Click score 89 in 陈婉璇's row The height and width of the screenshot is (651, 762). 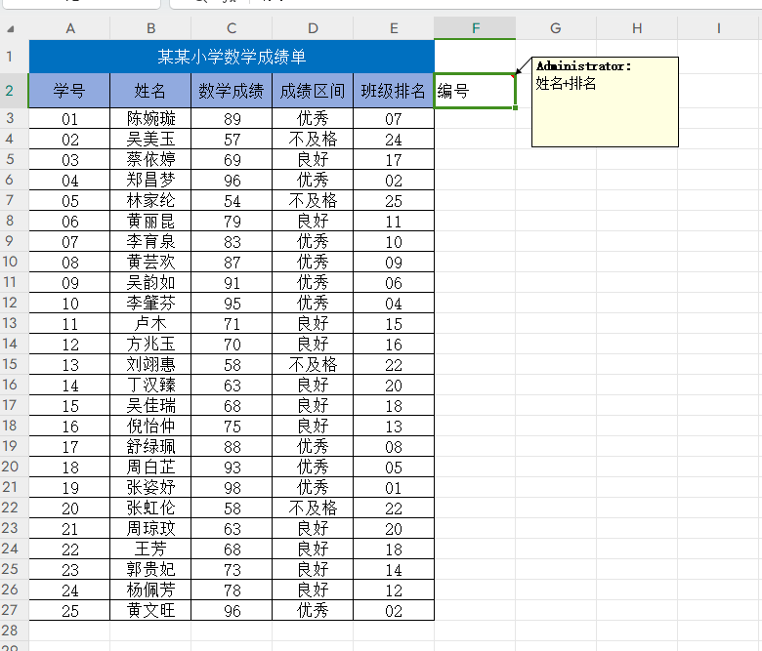tap(232, 118)
